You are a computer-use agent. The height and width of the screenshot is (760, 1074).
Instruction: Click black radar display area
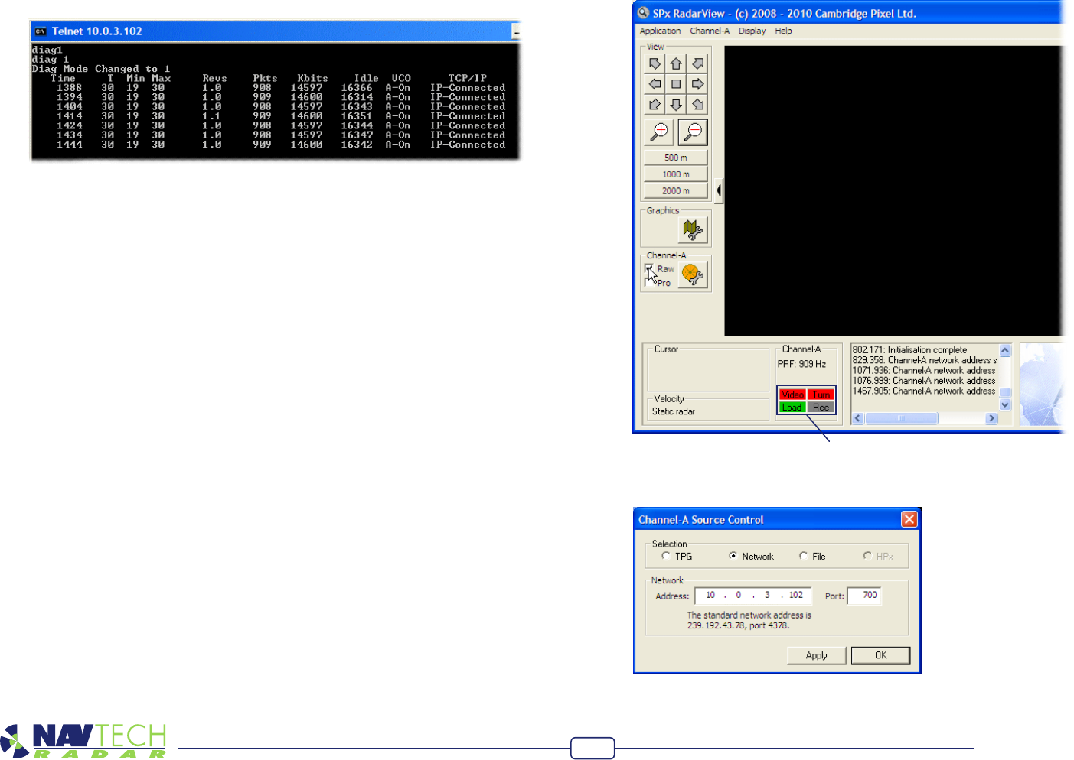[893, 190]
